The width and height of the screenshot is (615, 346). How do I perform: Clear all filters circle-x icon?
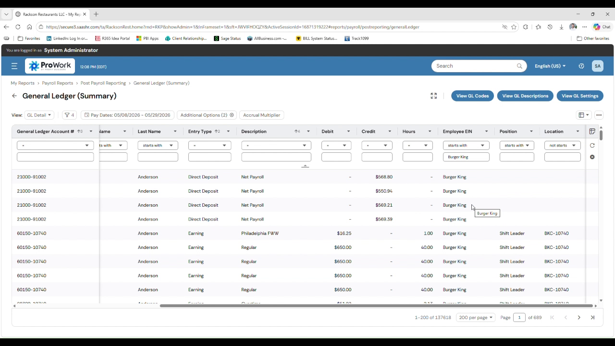tap(592, 157)
